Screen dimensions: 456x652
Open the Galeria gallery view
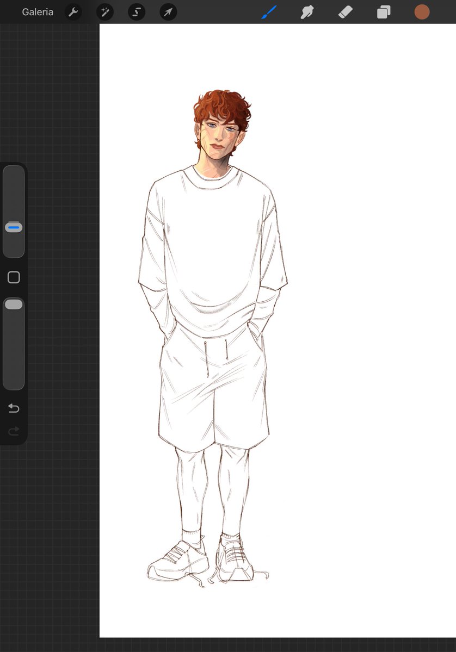coord(38,12)
